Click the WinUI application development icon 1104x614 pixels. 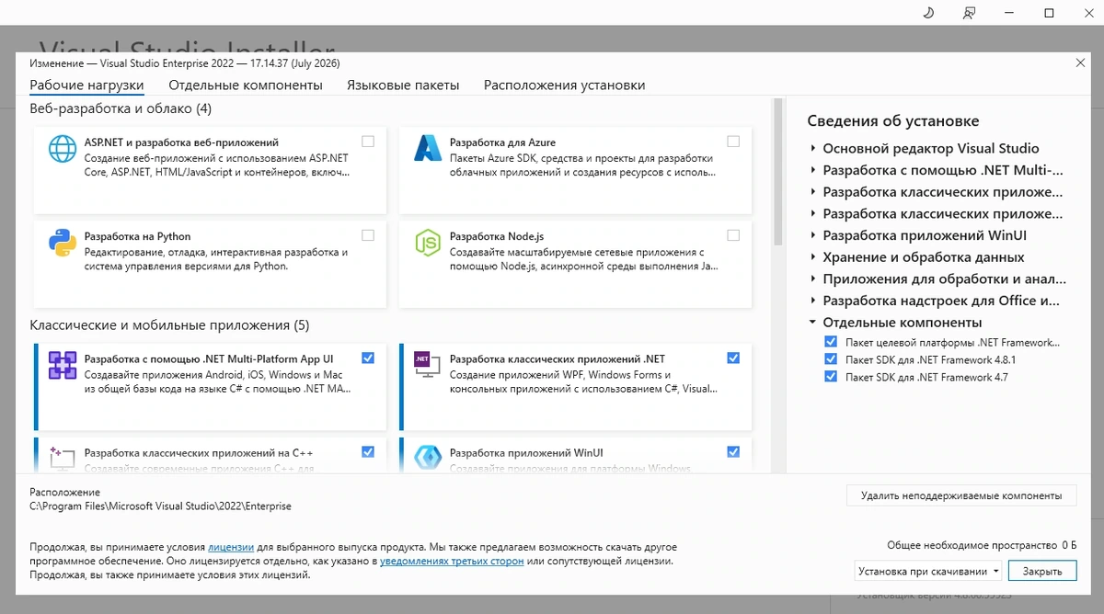click(428, 458)
